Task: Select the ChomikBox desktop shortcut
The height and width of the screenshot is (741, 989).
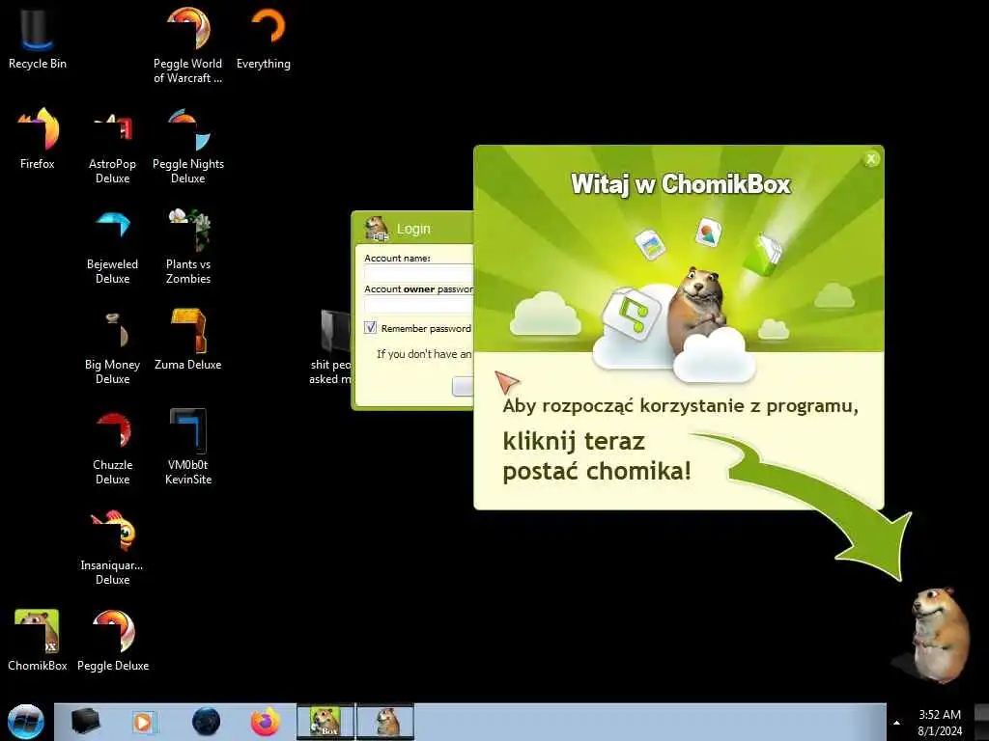Action: [38, 641]
